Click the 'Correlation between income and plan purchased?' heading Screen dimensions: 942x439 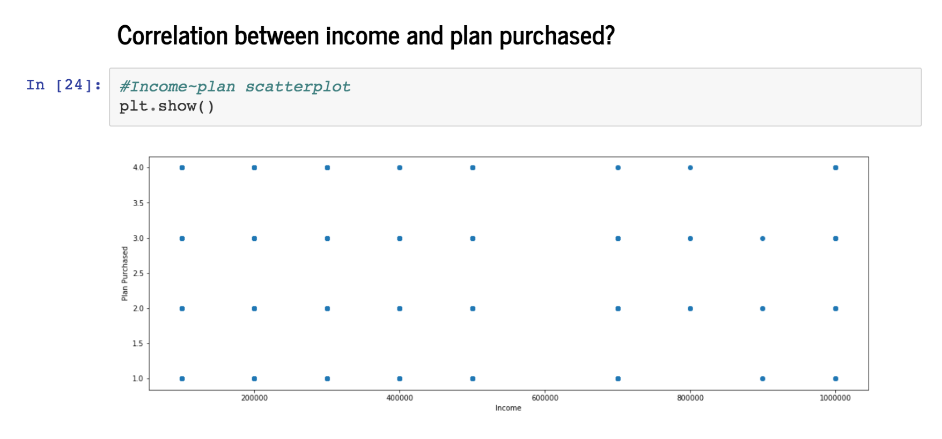pos(366,36)
